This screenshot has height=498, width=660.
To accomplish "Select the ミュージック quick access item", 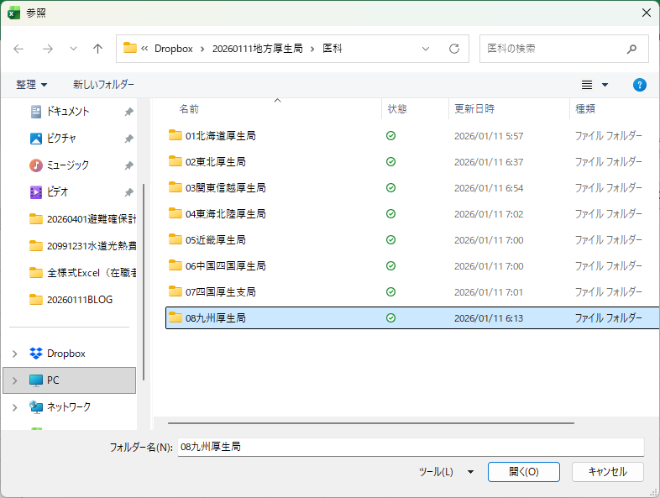I will pos(67,165).
